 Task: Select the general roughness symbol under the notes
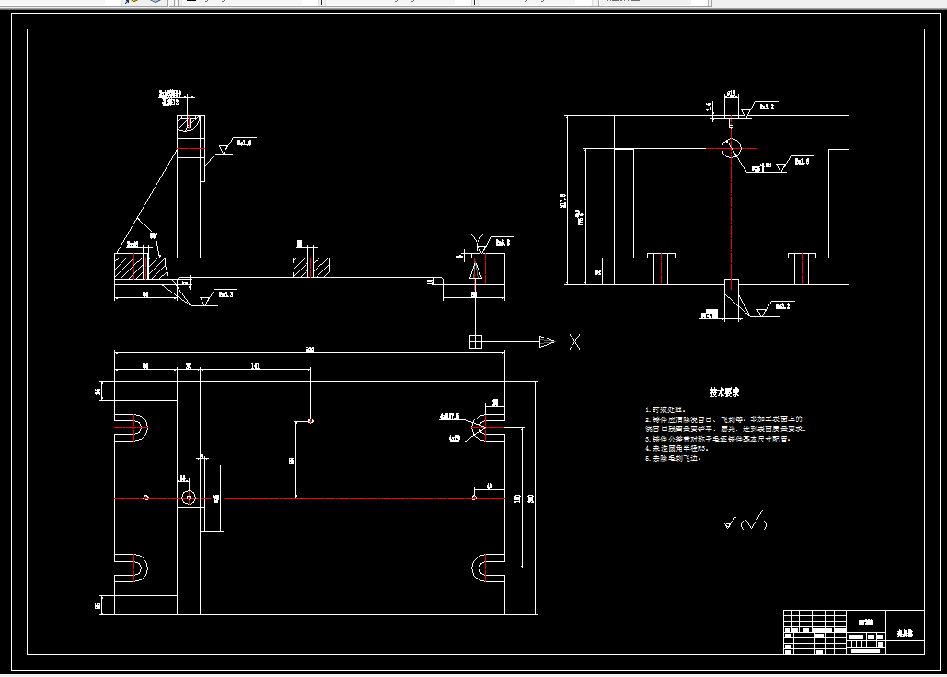745,522
